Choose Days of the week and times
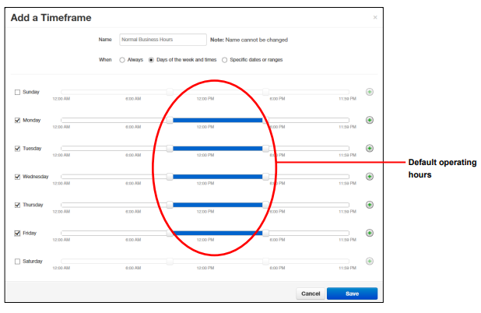 151,58
